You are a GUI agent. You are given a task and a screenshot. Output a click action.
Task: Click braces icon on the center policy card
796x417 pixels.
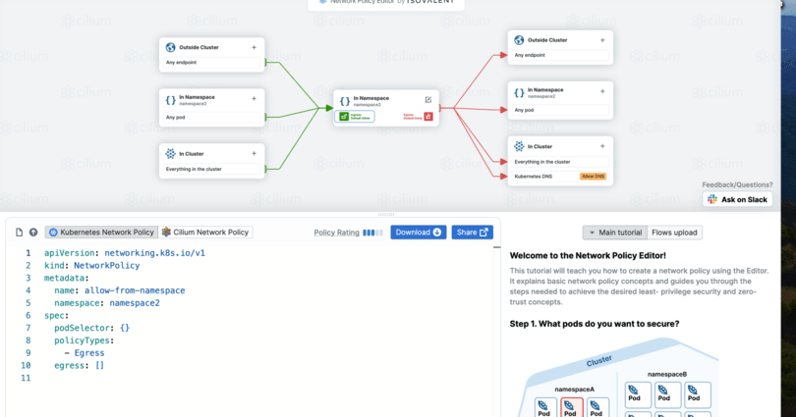(345, 101)
